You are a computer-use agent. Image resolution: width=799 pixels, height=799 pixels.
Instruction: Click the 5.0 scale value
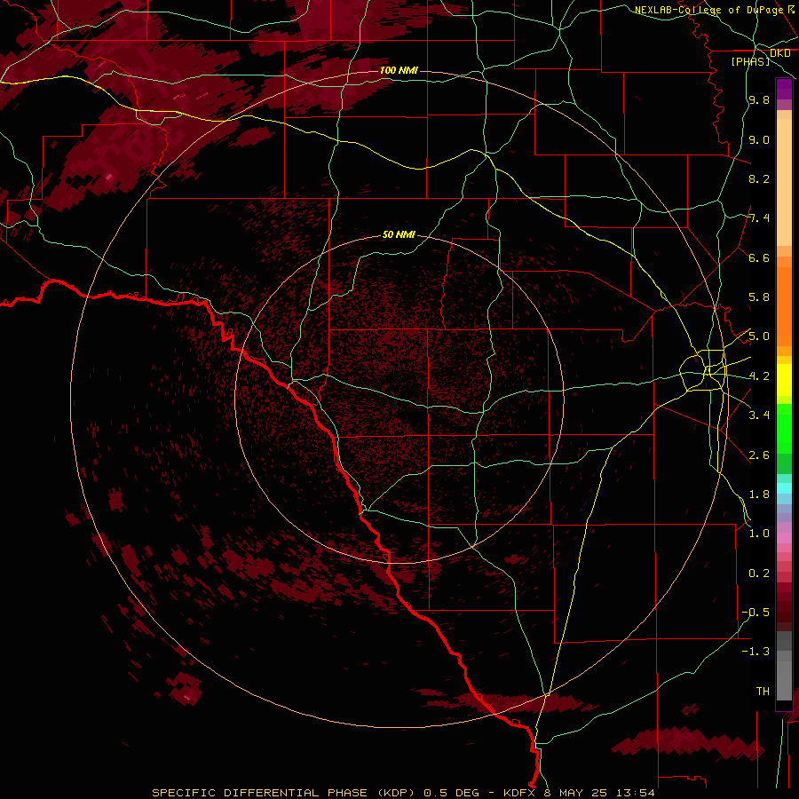tap(759, 336)
